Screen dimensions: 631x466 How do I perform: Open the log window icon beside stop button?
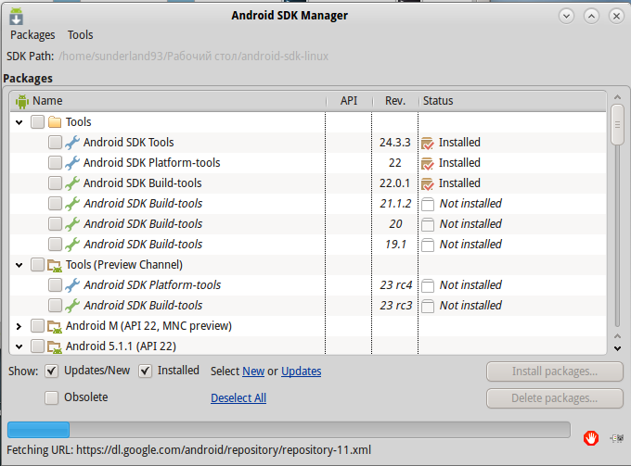click(x=616, y=438)
